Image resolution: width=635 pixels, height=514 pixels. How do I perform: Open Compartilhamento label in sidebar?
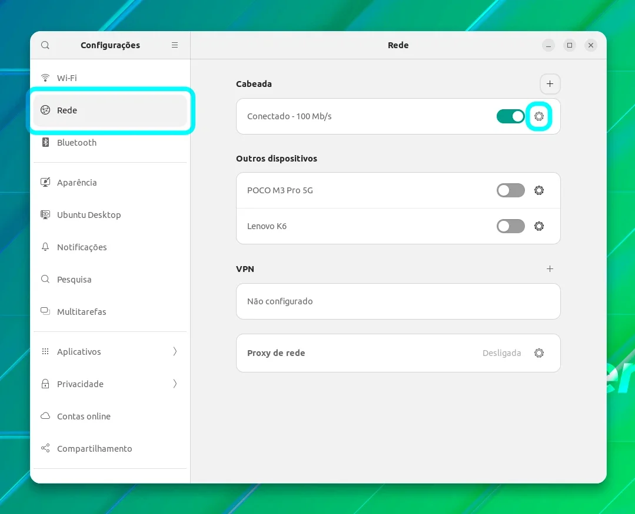coord(94,449)
